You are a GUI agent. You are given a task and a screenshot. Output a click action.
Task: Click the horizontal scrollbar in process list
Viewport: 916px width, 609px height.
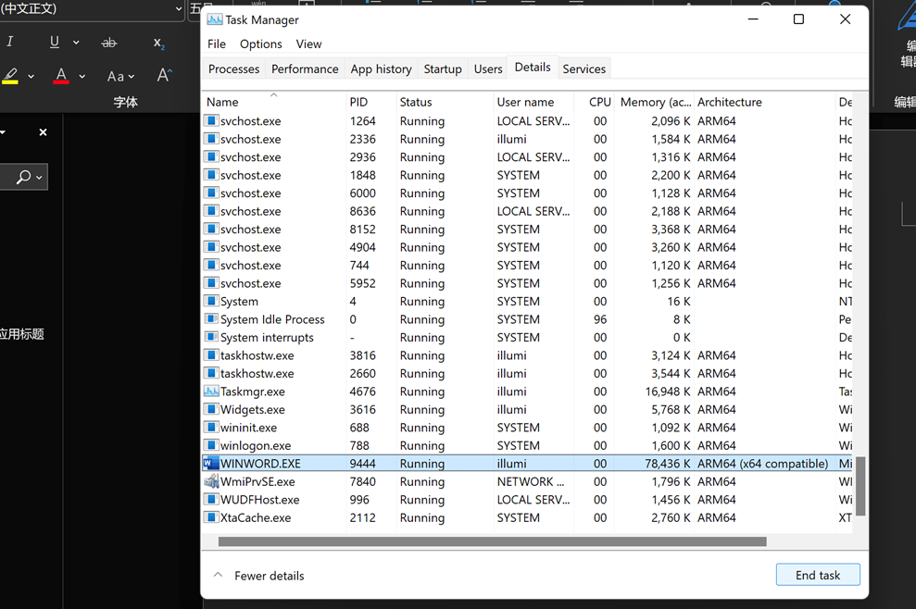pyautogui.click(x=492, y=541)
